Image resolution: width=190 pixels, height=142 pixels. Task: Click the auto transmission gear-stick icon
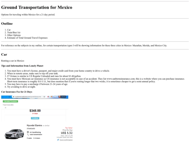28,135
